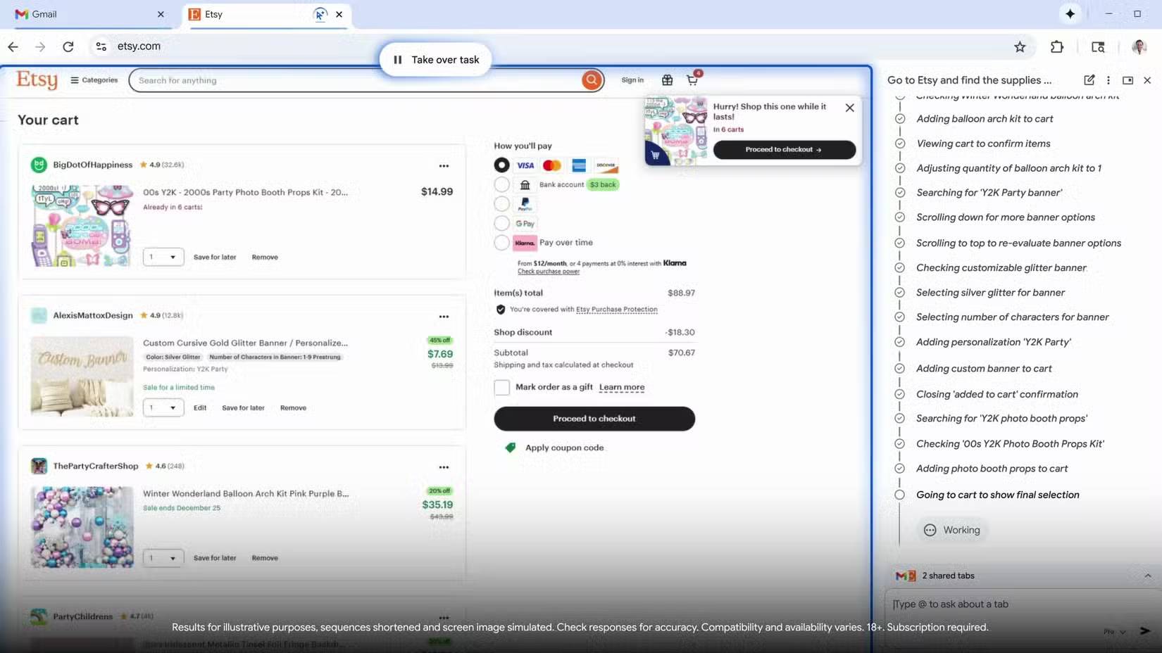Click the gift registry icon in Etsy header

coord(667,80)
